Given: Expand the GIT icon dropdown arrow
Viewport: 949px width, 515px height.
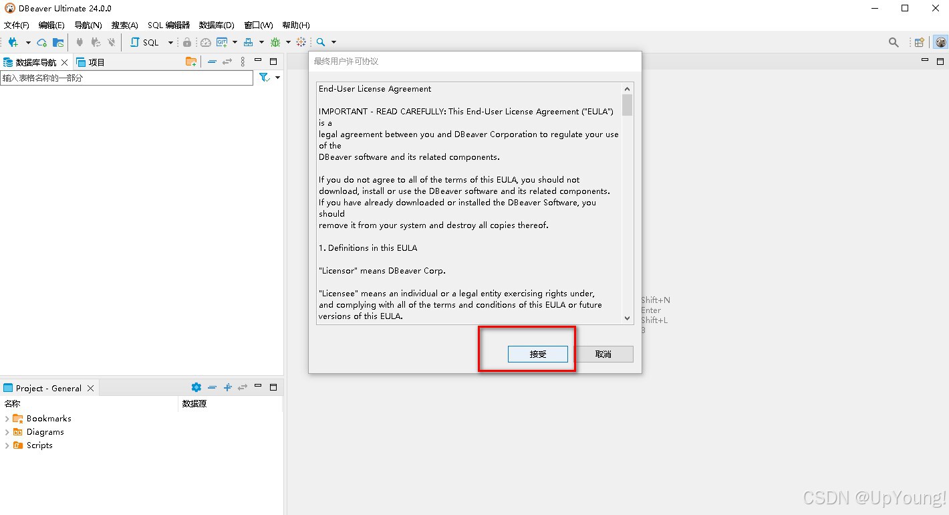Looking at the screenshot, I should (x=235, y=42).
